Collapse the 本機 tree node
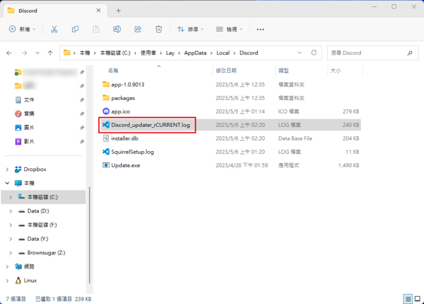424x304 pixels. pyautogui.click(x=7, y=183)
